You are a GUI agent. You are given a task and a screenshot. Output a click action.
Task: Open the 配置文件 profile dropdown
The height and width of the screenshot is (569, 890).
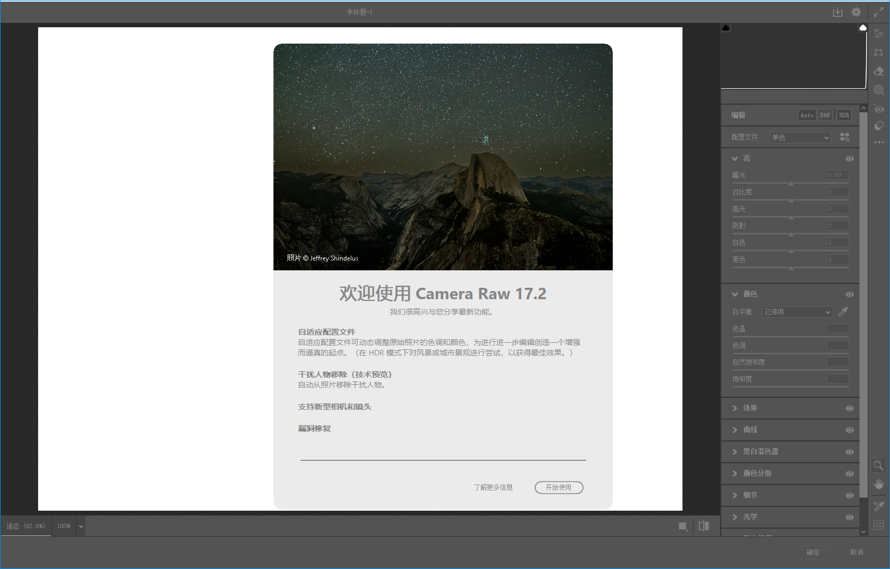799,137
